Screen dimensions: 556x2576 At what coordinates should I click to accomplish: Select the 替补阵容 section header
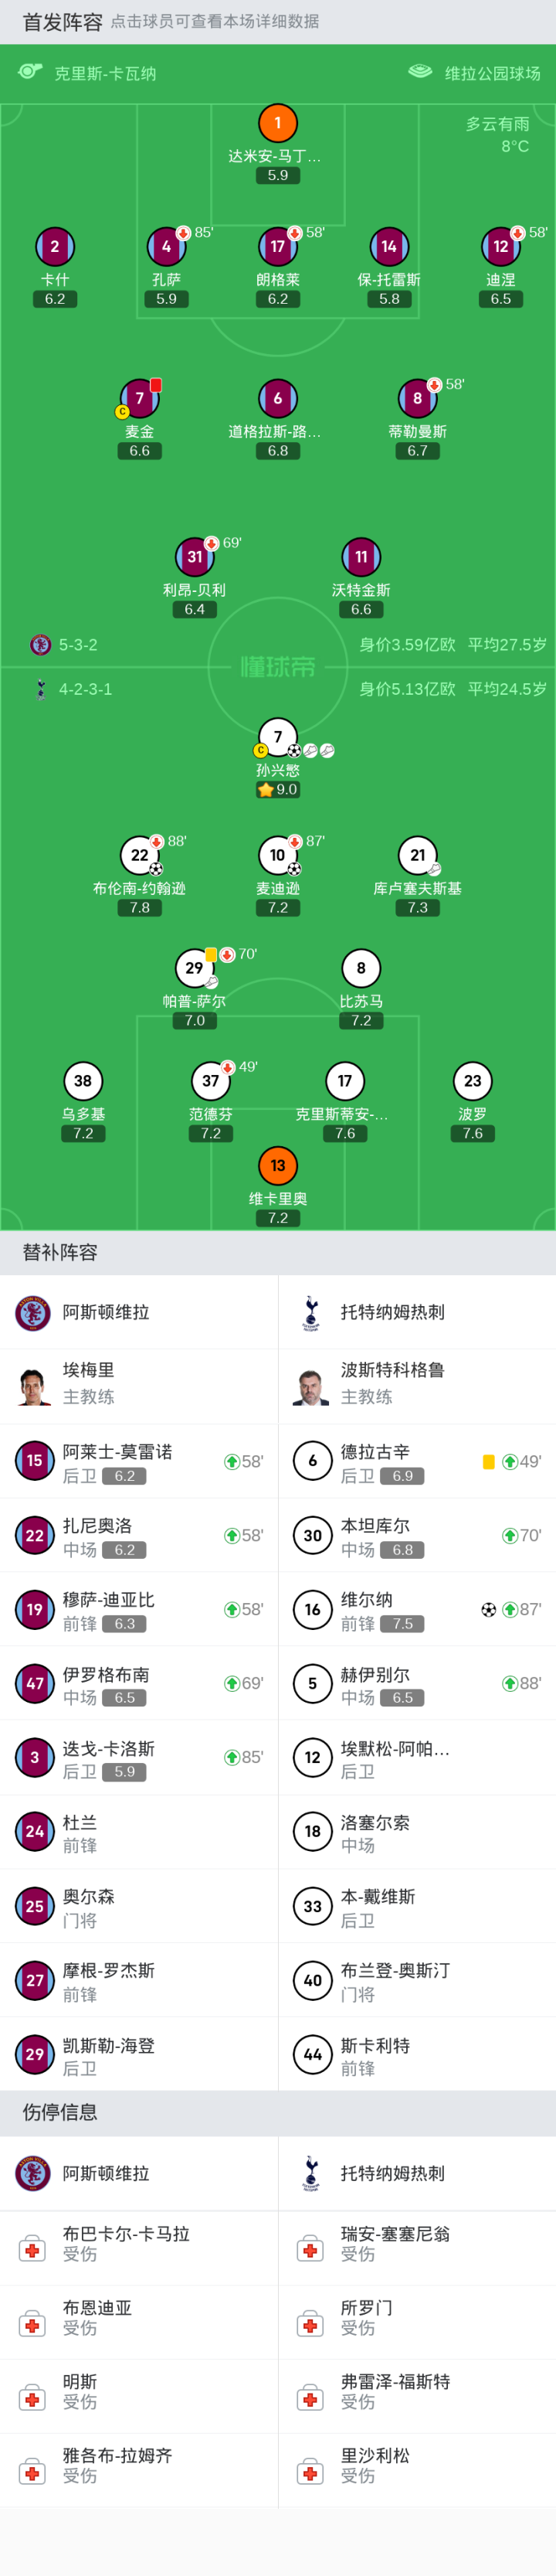(60, 1252)
